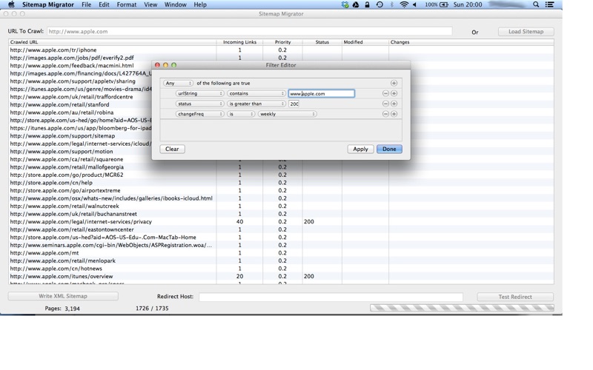Viewport: 593px width, 370px height.
Task: Select the http://www.apple.com/mt row
Action: 281,253
